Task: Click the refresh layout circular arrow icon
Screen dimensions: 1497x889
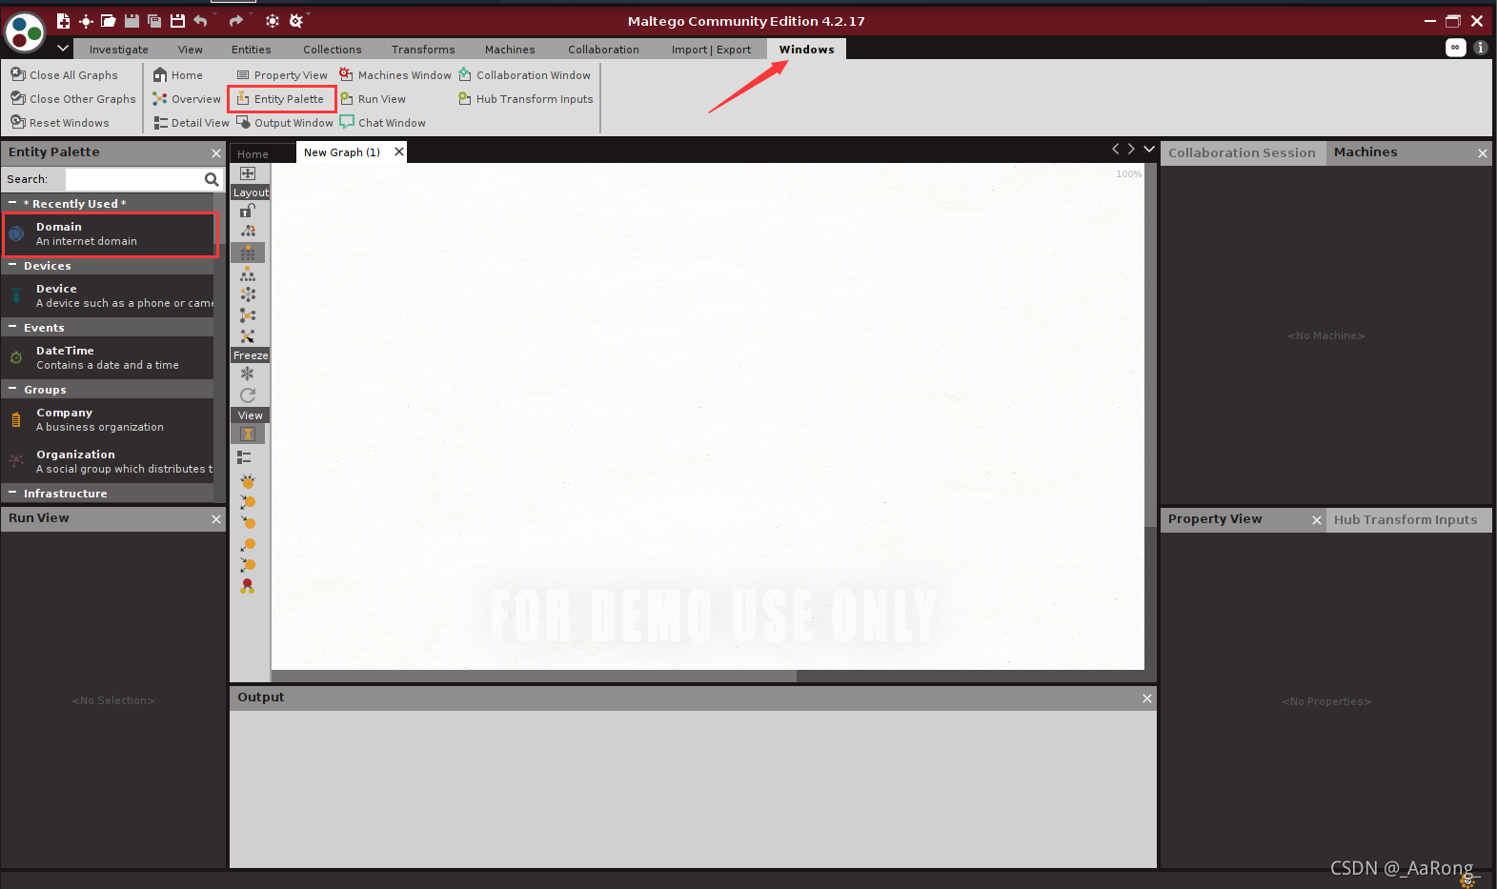Action: 248,395
